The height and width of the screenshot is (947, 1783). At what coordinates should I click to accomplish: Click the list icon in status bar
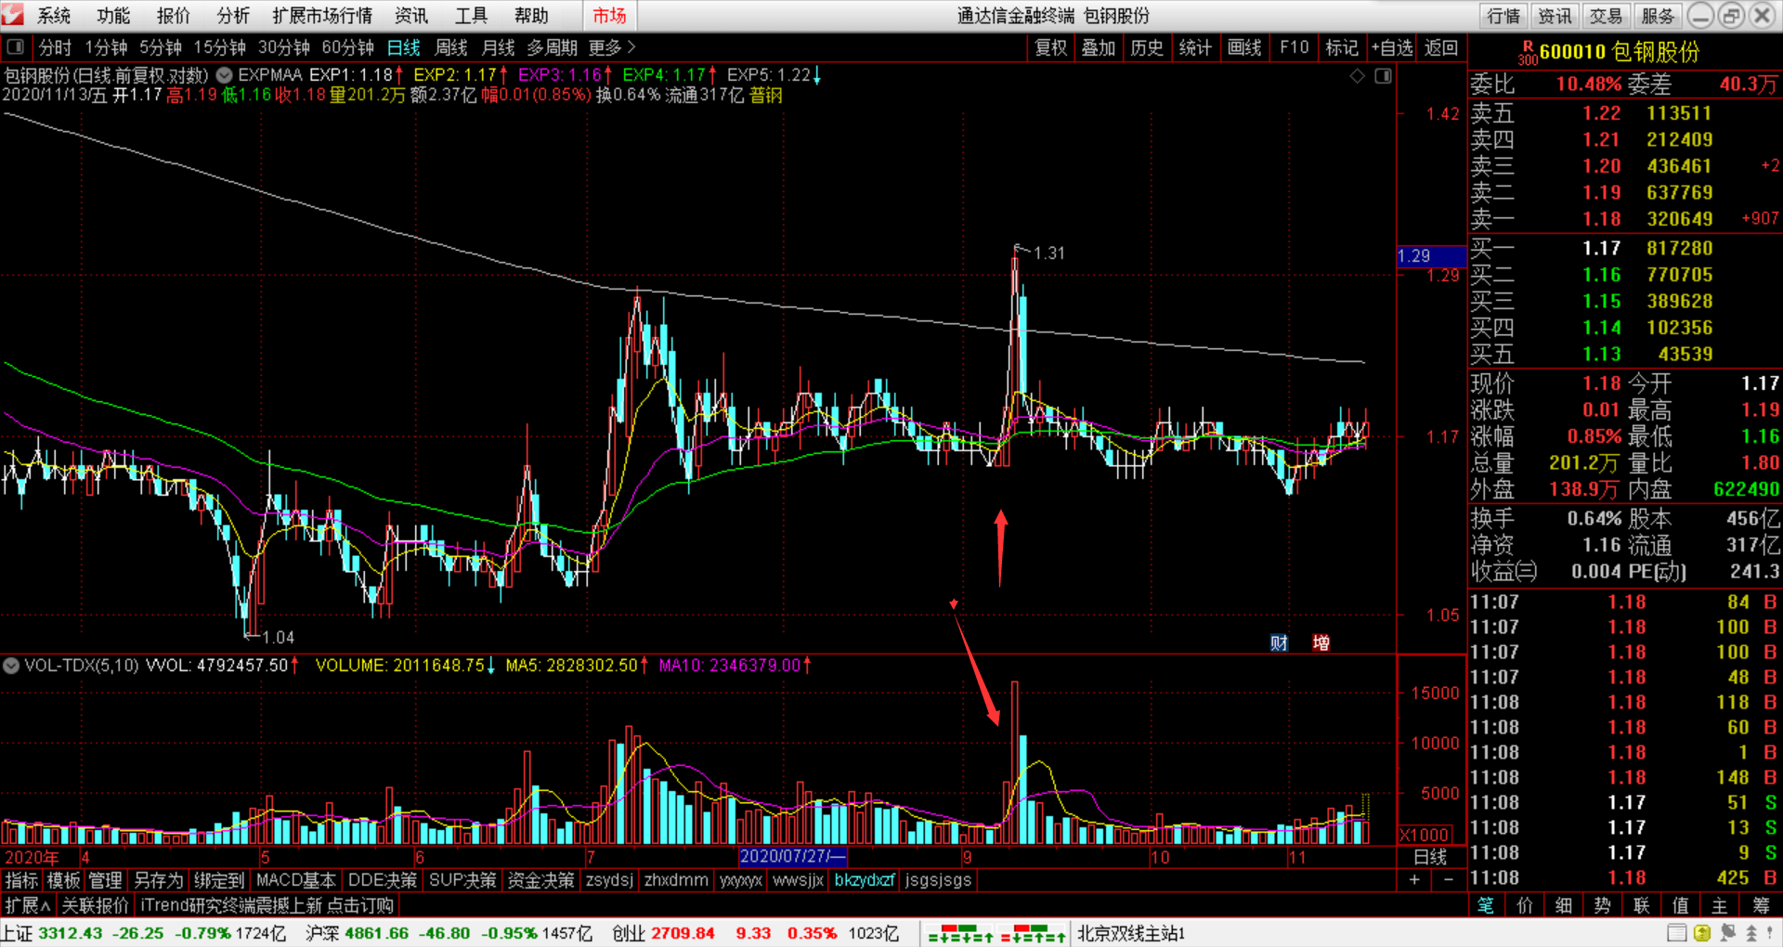[x=1676, y=933]
